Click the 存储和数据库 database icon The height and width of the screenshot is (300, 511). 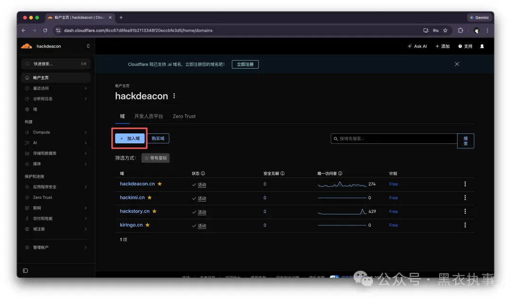[27, 153]
